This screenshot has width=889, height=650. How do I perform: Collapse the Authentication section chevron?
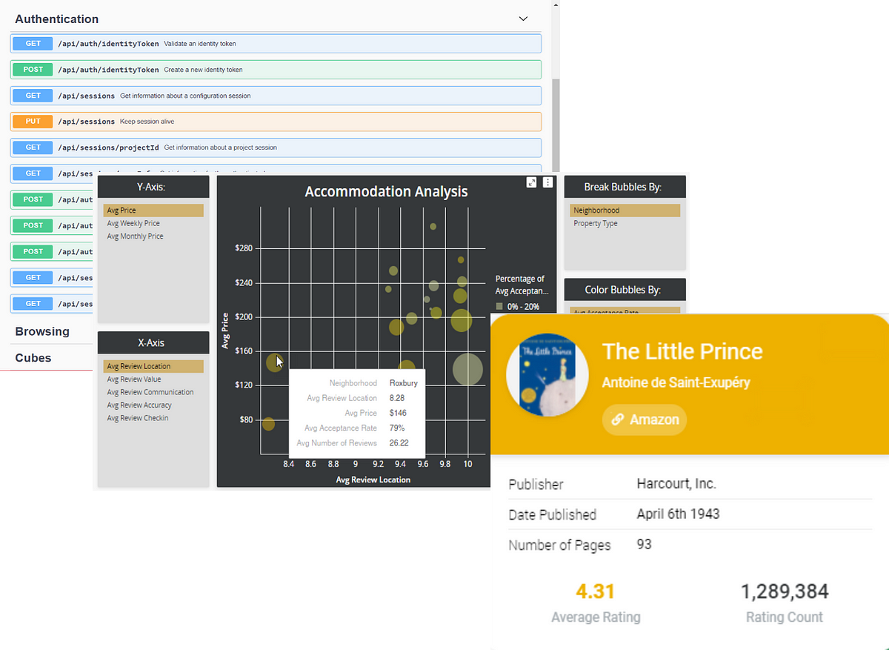(523, 19)
